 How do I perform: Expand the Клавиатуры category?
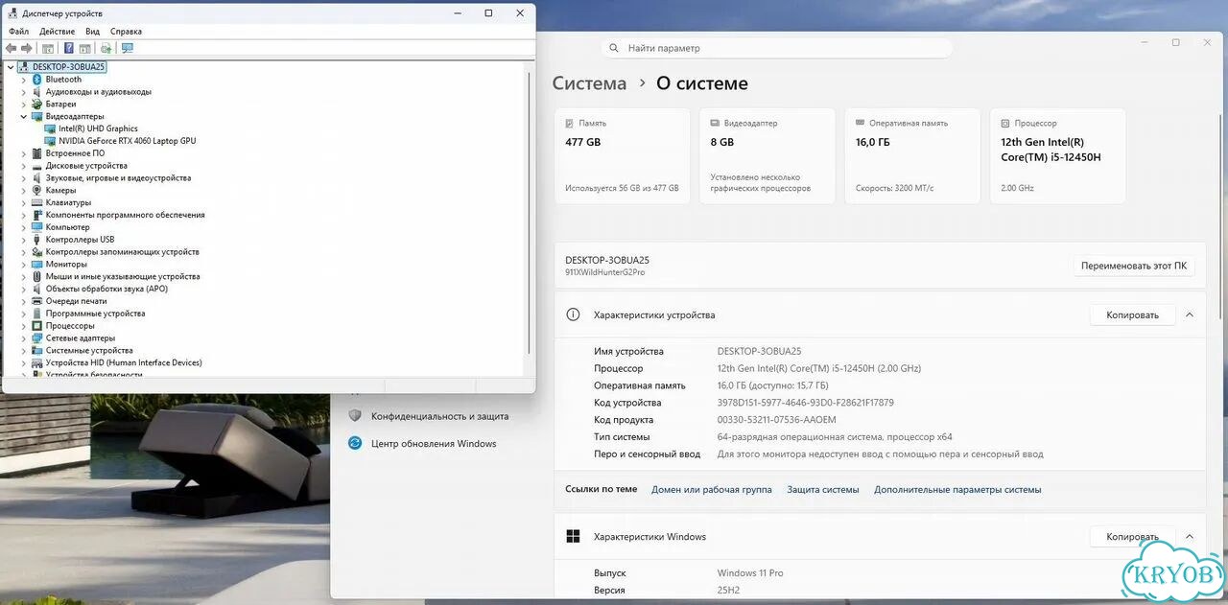(24, 202)
